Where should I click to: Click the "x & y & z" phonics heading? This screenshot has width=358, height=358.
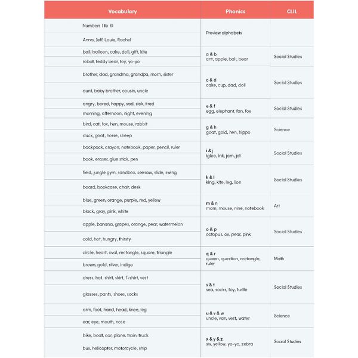(x=215, y=339)
